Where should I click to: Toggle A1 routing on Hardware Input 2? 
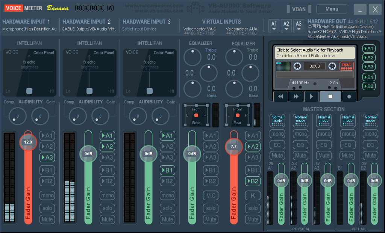pos(107,136)
